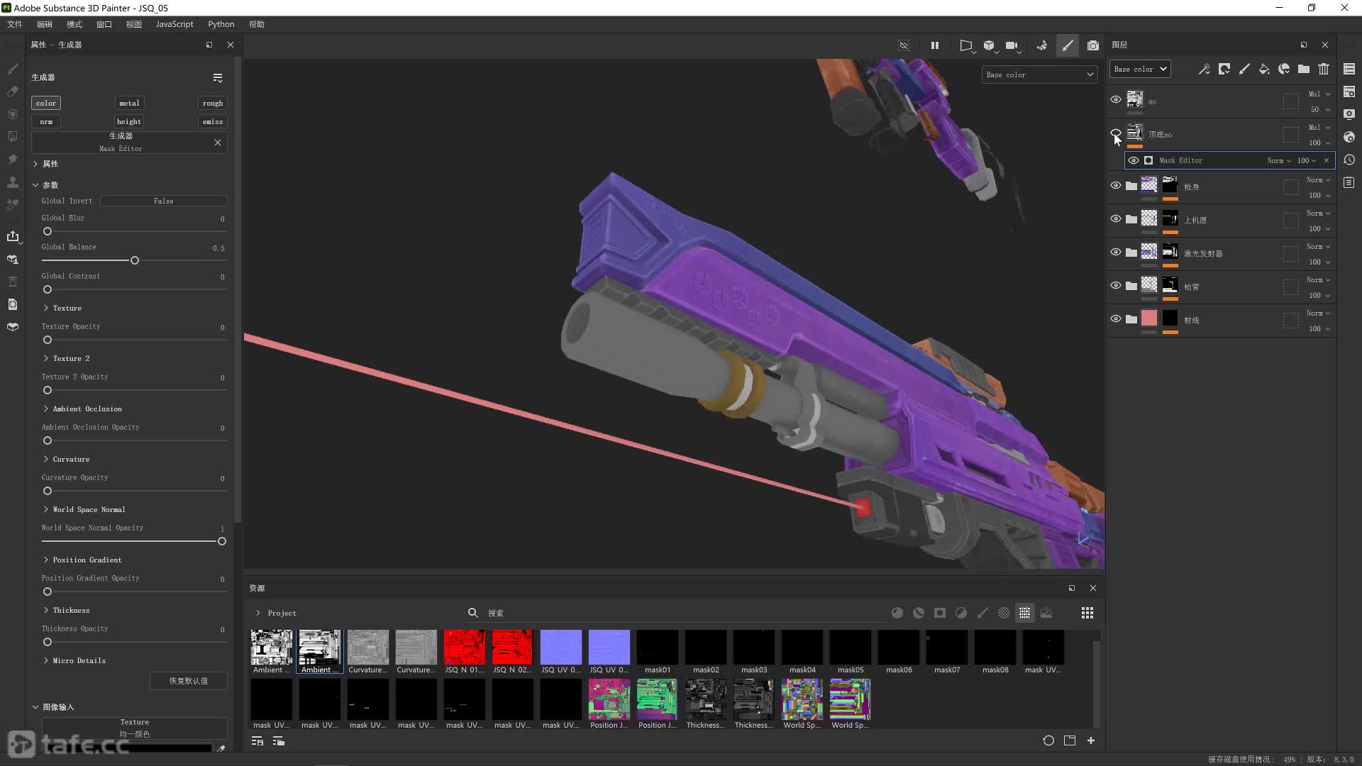This screenshot has width=1362, height=766.
Task: Pause the viewport rendering
Action: point(935,45)
